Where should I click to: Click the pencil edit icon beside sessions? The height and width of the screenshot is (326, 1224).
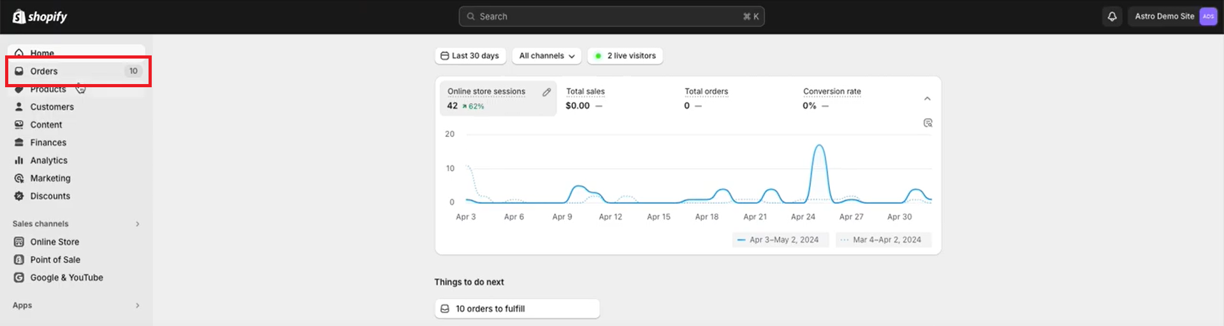tap(546, 92)
